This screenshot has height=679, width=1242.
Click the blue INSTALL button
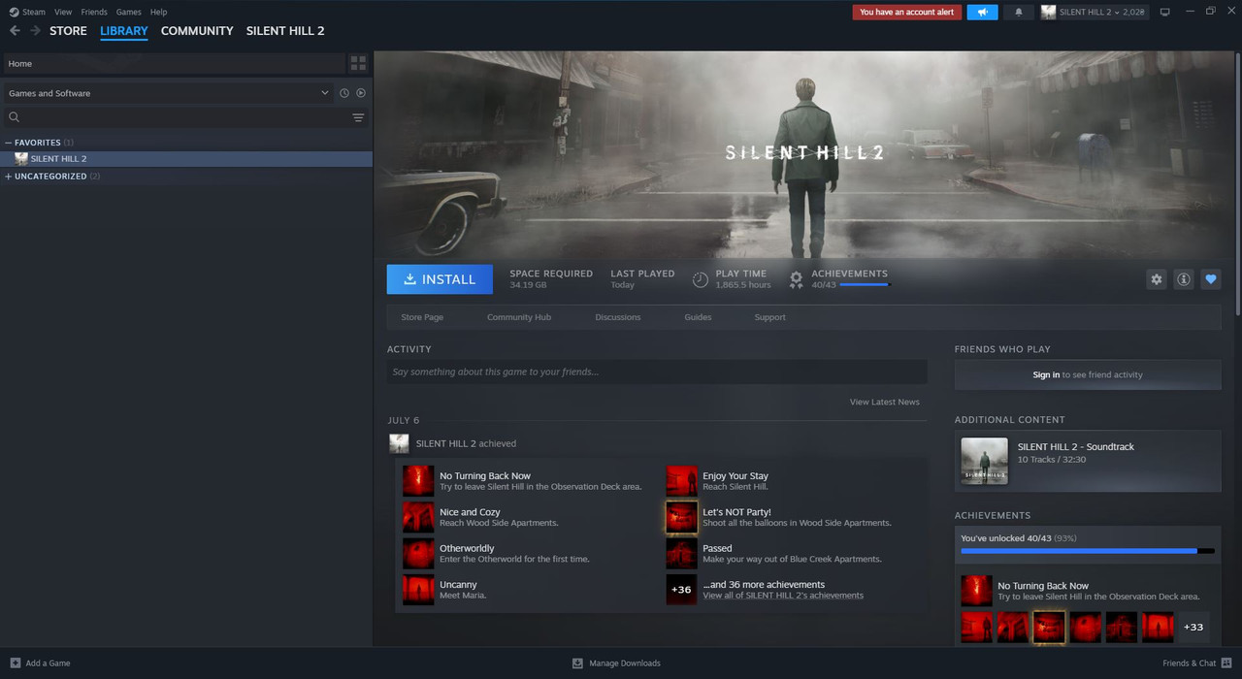(440, 279)
